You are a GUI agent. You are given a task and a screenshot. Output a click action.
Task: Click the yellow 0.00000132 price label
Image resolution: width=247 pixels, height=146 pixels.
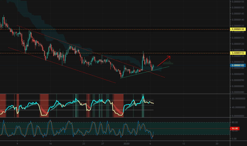coord(238,29)
